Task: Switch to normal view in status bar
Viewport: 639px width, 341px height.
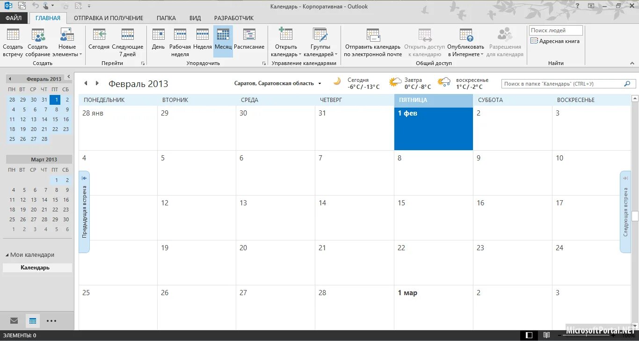Action: point(529,335)
